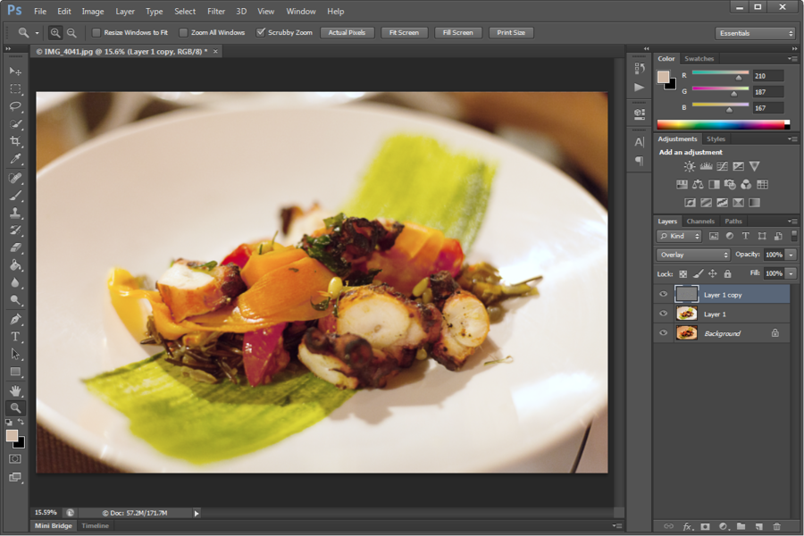Add a Curves adjustment
This screenshot has height=536, width=804.
coord(722,166)
